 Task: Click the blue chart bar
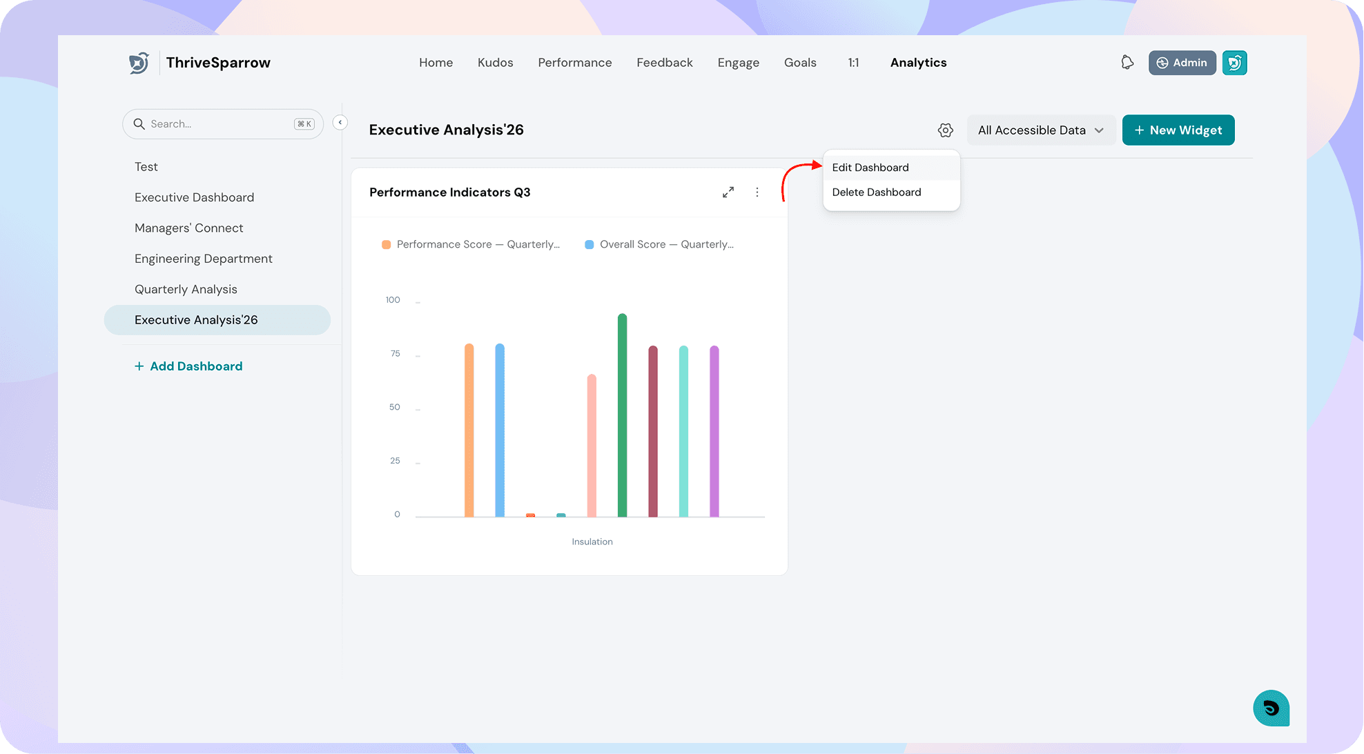[500, 430]
